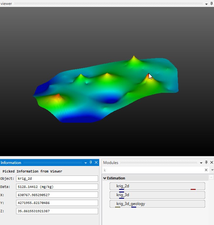Click the Modules panel pin icon
This screenshot has height=225, width=214.
click(206, 163)
